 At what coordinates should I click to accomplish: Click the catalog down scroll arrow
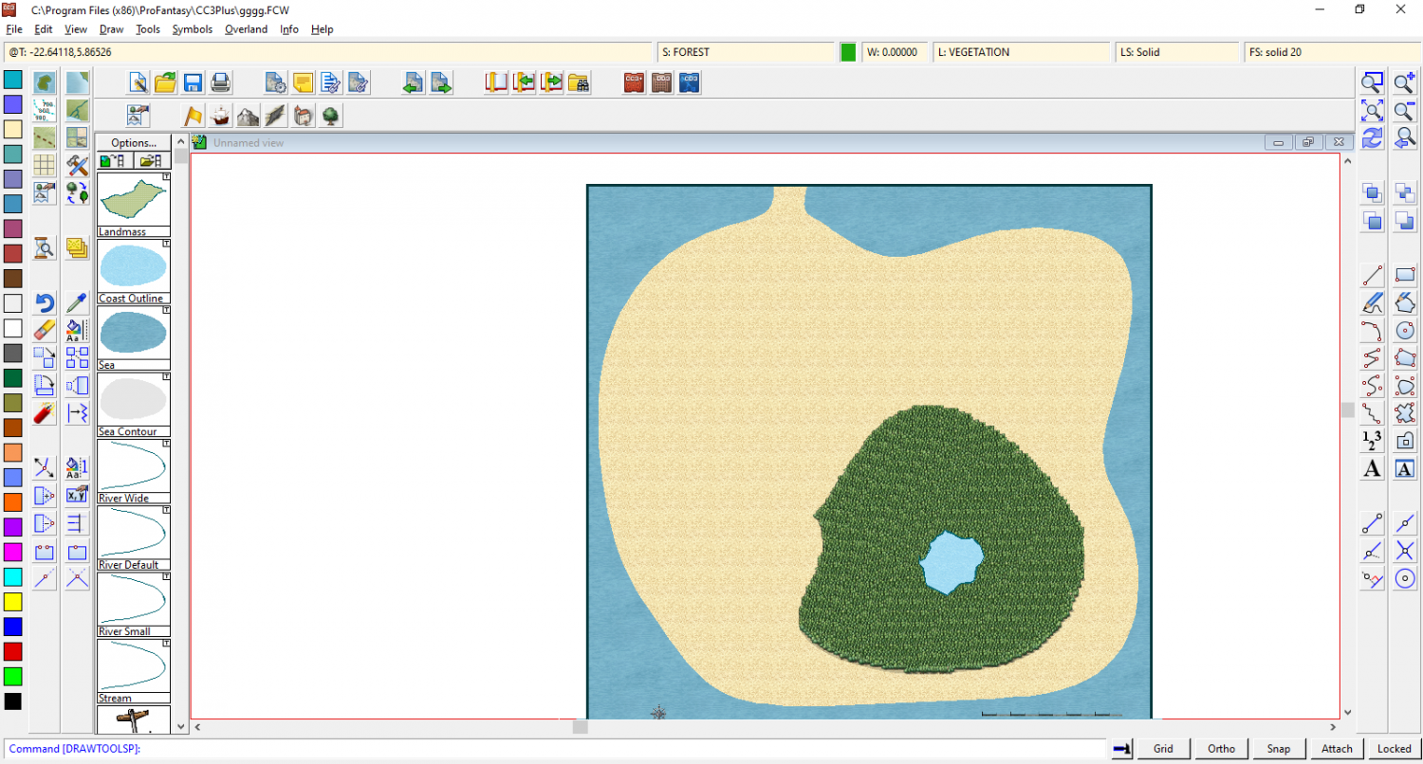point(180,726)
